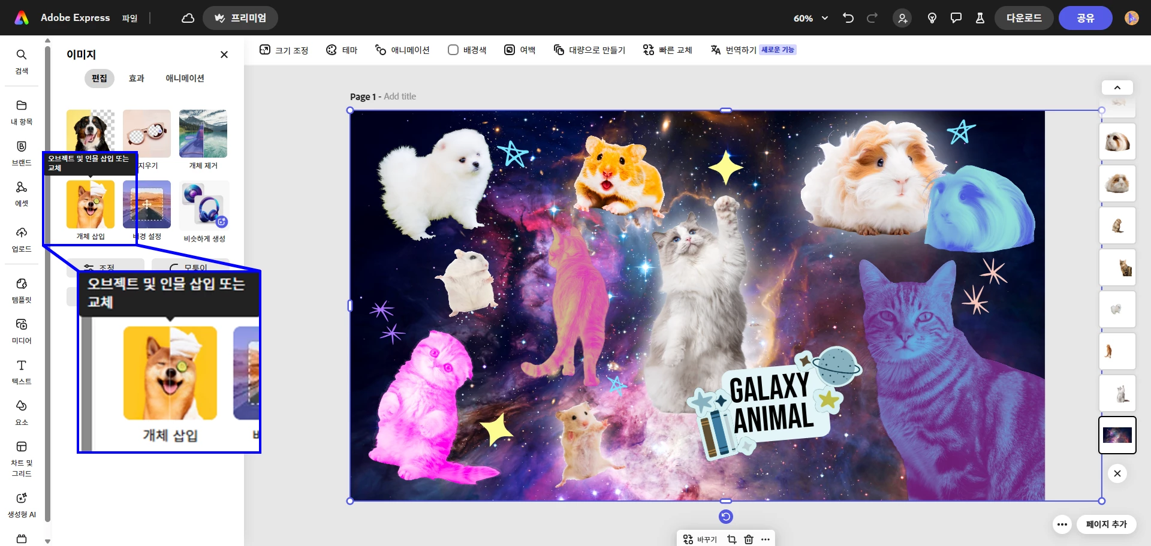Select the 텍스트 text tool
Screen dimensions: 1151x546
coord(22,372)
